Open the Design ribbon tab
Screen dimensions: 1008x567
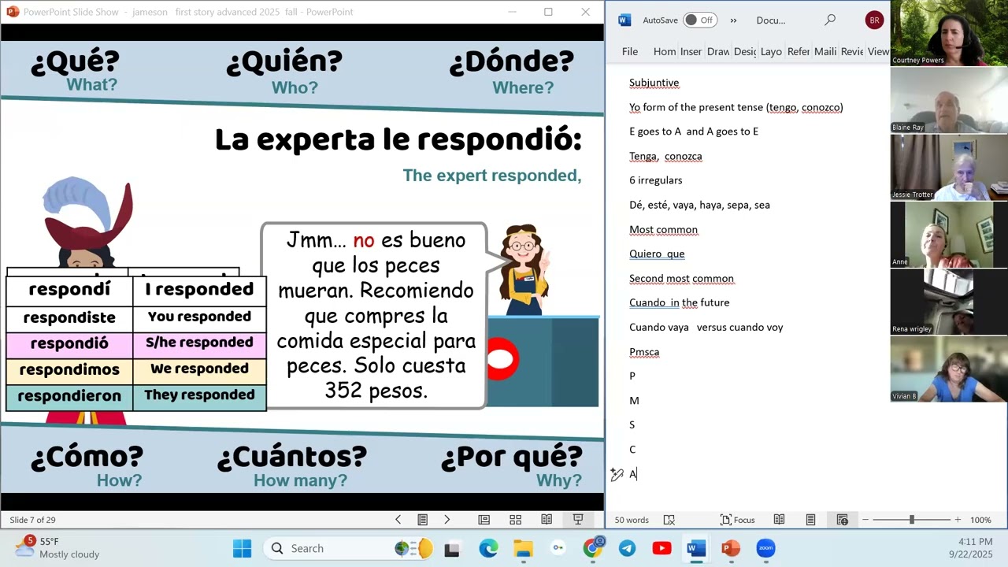click(x=745, y=51)
